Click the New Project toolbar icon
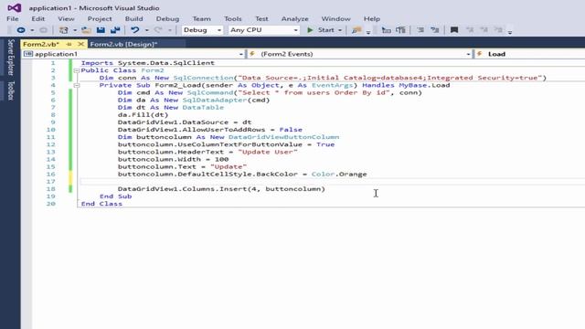The width and height of the screenshot is (585, 329). pos(64,30)
